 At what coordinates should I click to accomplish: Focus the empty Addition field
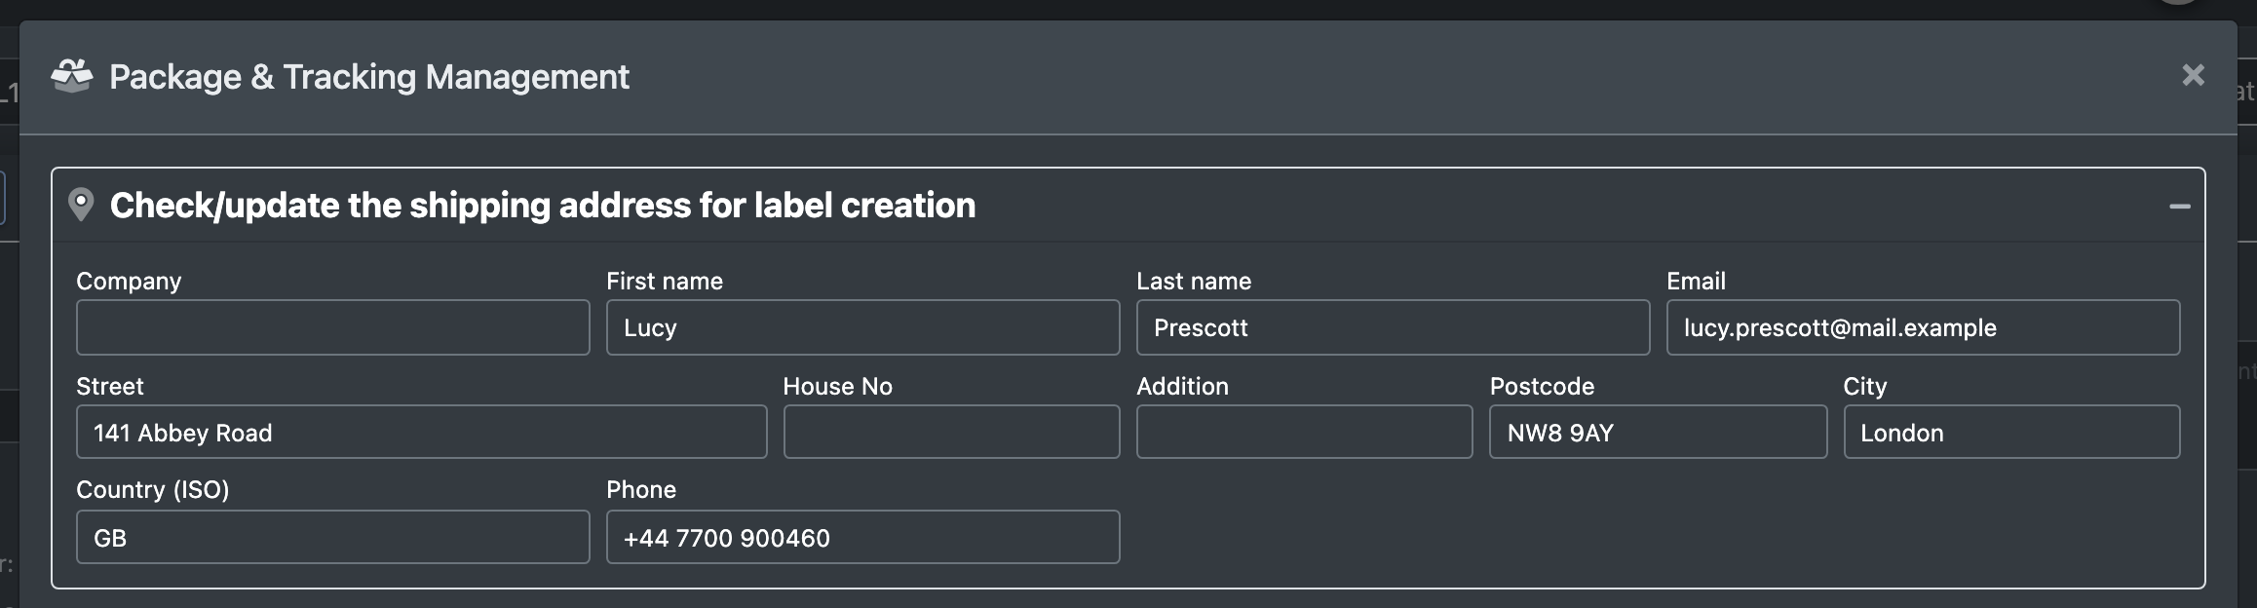1304,432
